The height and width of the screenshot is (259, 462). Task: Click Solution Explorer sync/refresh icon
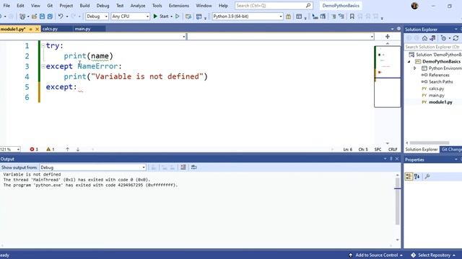coord(456,38)
